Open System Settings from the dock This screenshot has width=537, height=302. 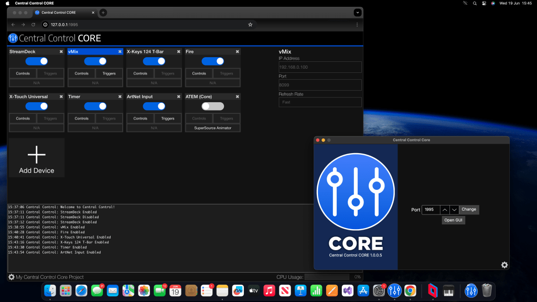(x=379, y=290)
